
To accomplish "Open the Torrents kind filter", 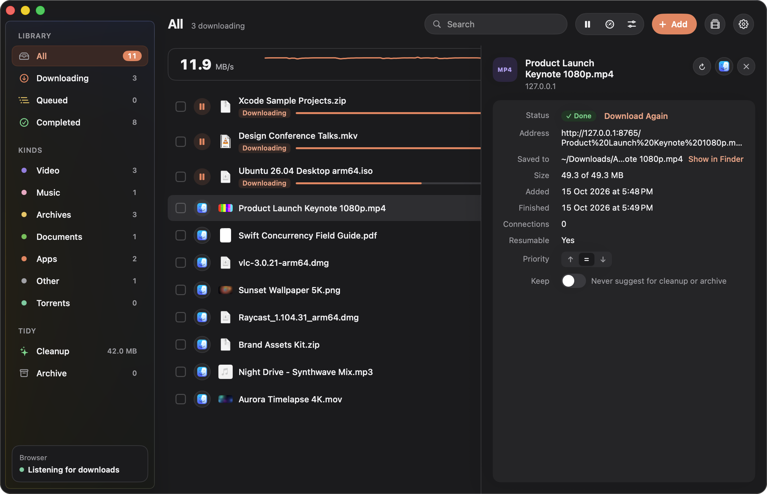I will click(80, 303).
